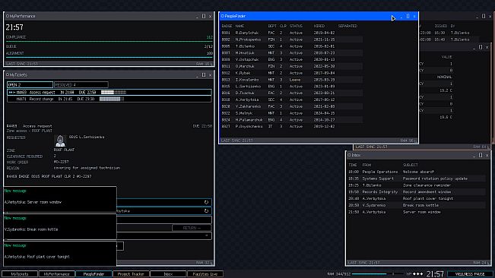The image size is (495, 278).
Task: Switch to the RESOLVED 4 tickets tab
Action: (x=81, y=85)
